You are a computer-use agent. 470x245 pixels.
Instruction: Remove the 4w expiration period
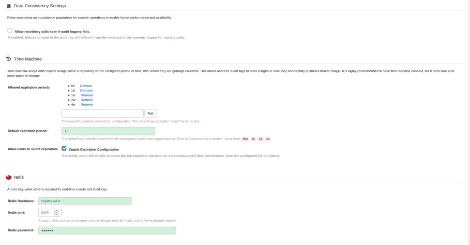(x=87, y=105)
